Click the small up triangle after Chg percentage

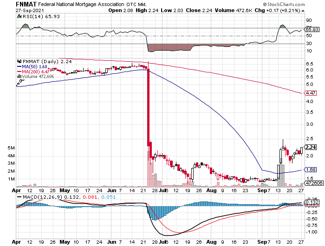303,11
